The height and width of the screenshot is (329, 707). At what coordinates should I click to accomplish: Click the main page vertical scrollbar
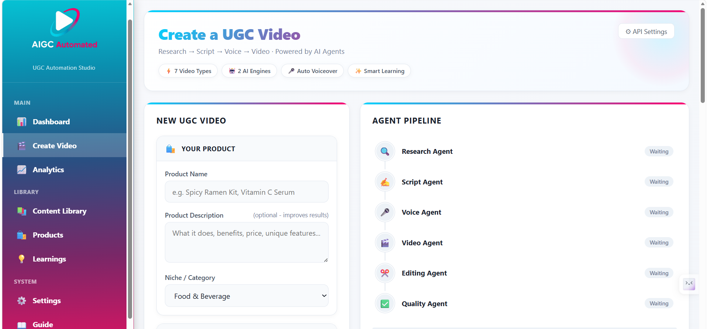tap(703, 55)
